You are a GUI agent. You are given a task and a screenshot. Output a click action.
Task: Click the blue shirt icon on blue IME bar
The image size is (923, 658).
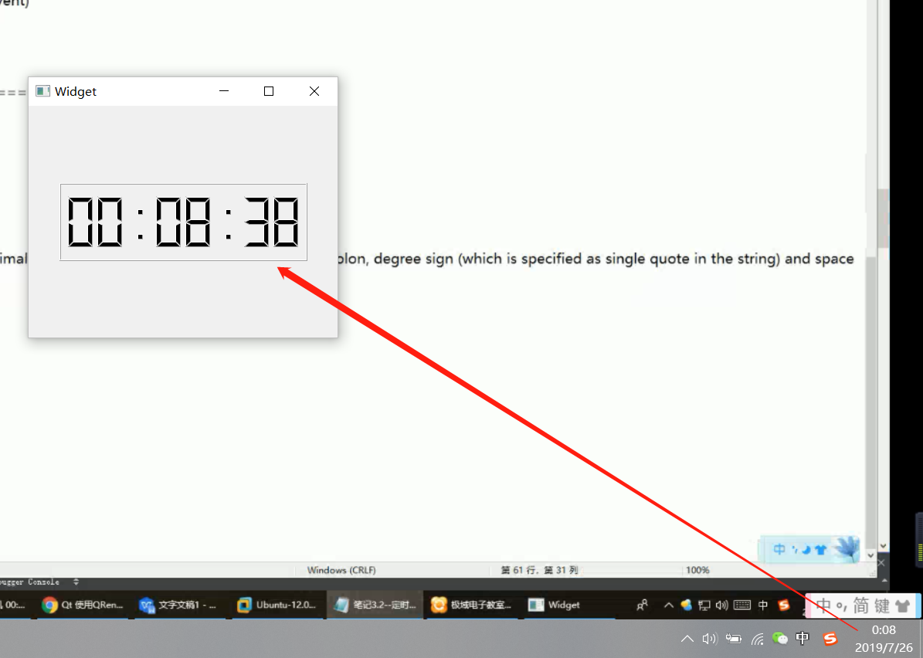tap(820, 550)
